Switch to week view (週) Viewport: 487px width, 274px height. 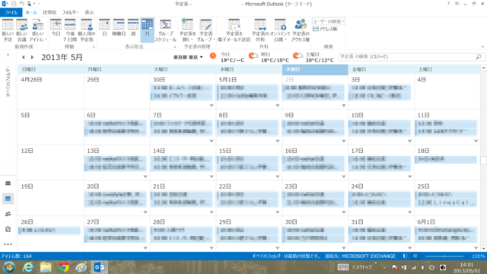(x=133, y=28)
